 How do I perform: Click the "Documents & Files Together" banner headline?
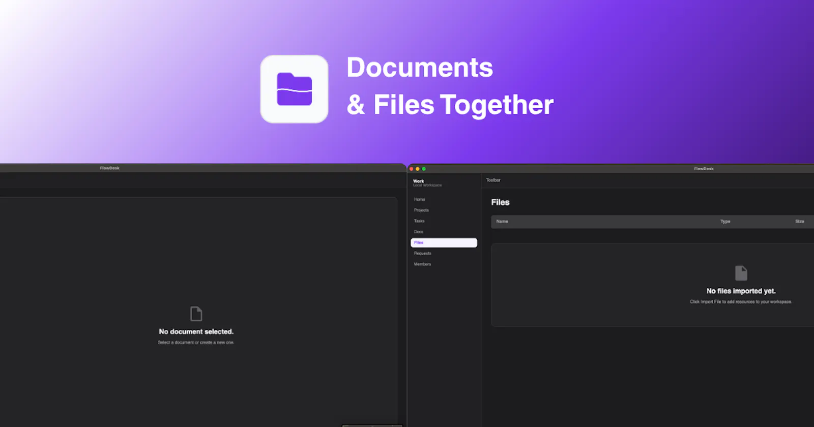[x=450, y=86]
